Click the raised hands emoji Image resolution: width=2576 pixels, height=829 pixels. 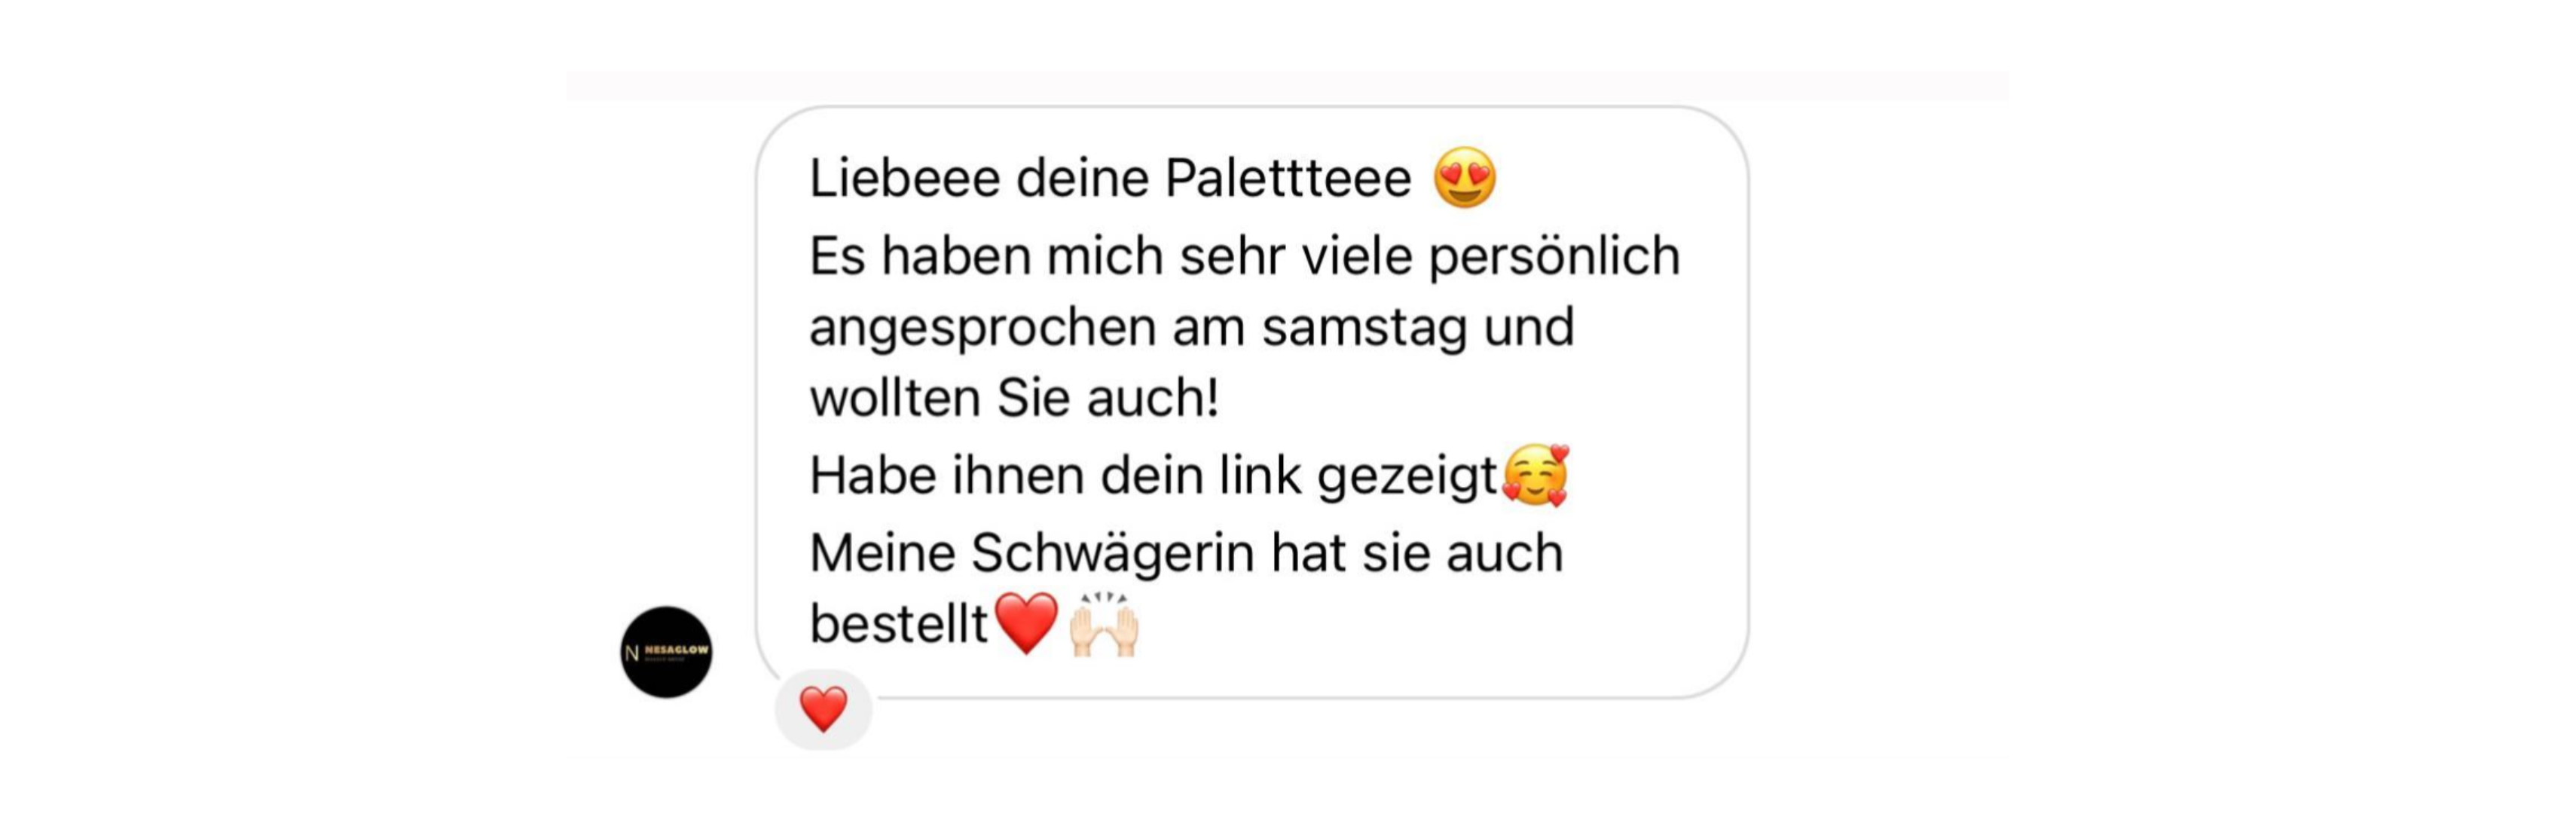pyautogui.click(x=1104, y=623)
